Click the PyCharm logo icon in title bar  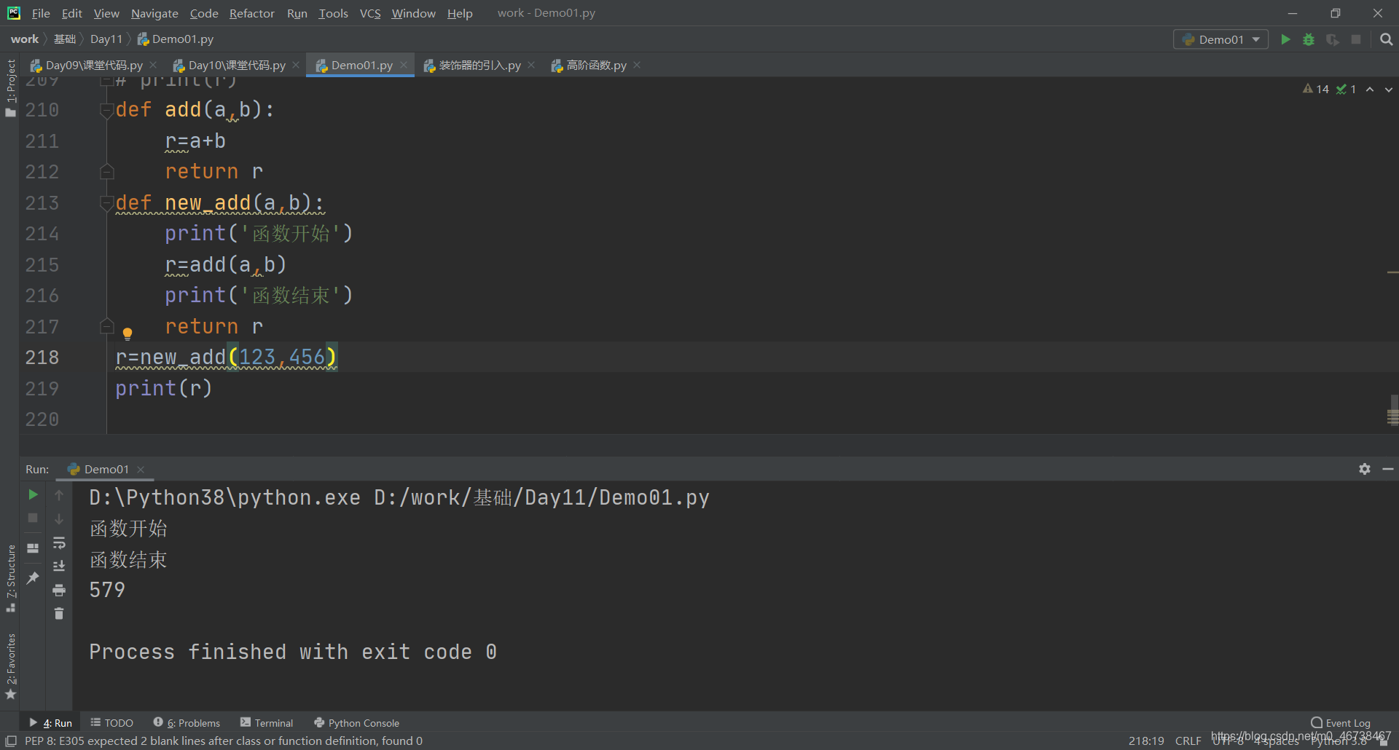click(x=14, y=13)
